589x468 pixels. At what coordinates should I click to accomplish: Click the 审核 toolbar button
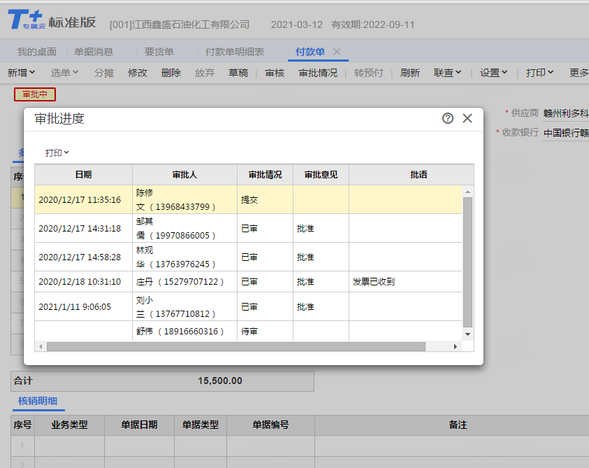[x=275, y=73]
